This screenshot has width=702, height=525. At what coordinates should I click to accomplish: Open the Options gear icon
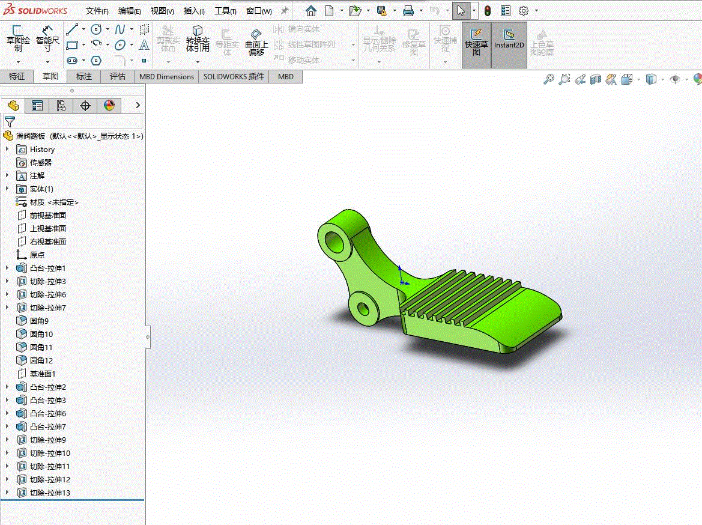pos(524,11)
